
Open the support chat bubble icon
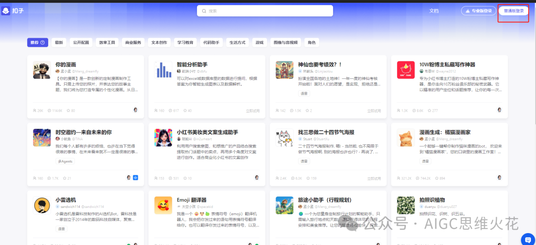[528, 239]
